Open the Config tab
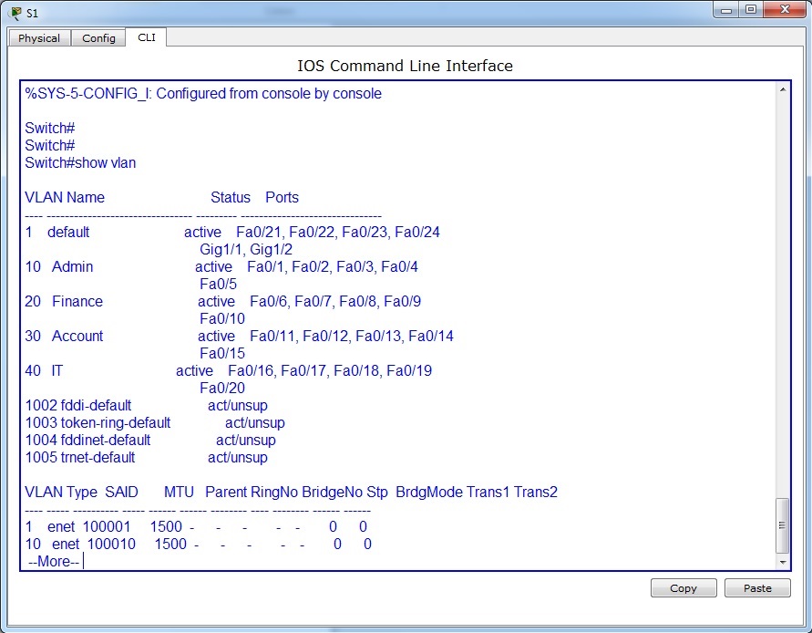The height and width of the screenshot is (633, 812). tap(98, 37)
